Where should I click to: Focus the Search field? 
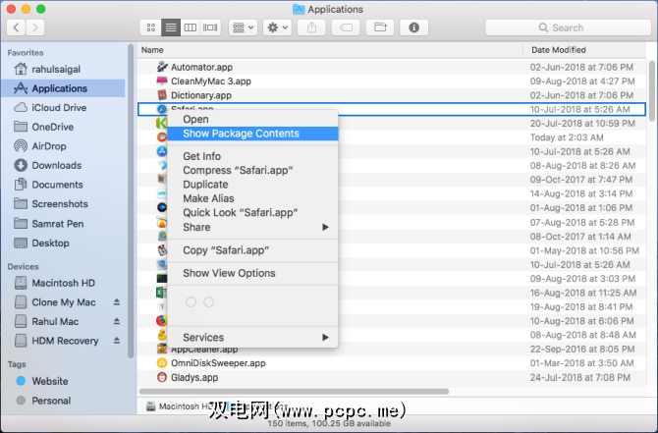pyautogui.click(x=568, y=27)
